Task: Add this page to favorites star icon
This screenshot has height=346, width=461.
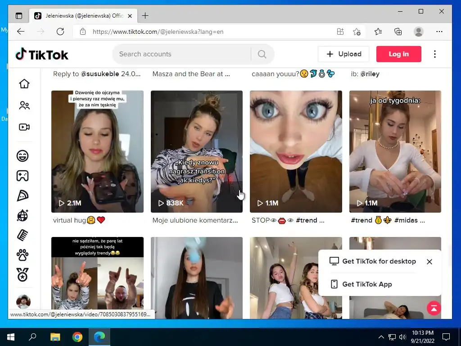Action: click(x=357, y=32)
